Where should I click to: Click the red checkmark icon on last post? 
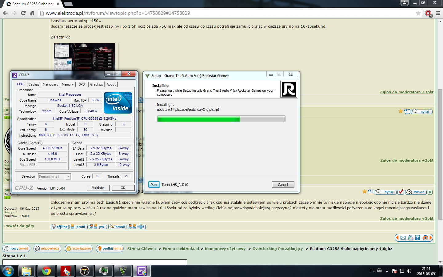pyautogui.click(x=401, y=192)
